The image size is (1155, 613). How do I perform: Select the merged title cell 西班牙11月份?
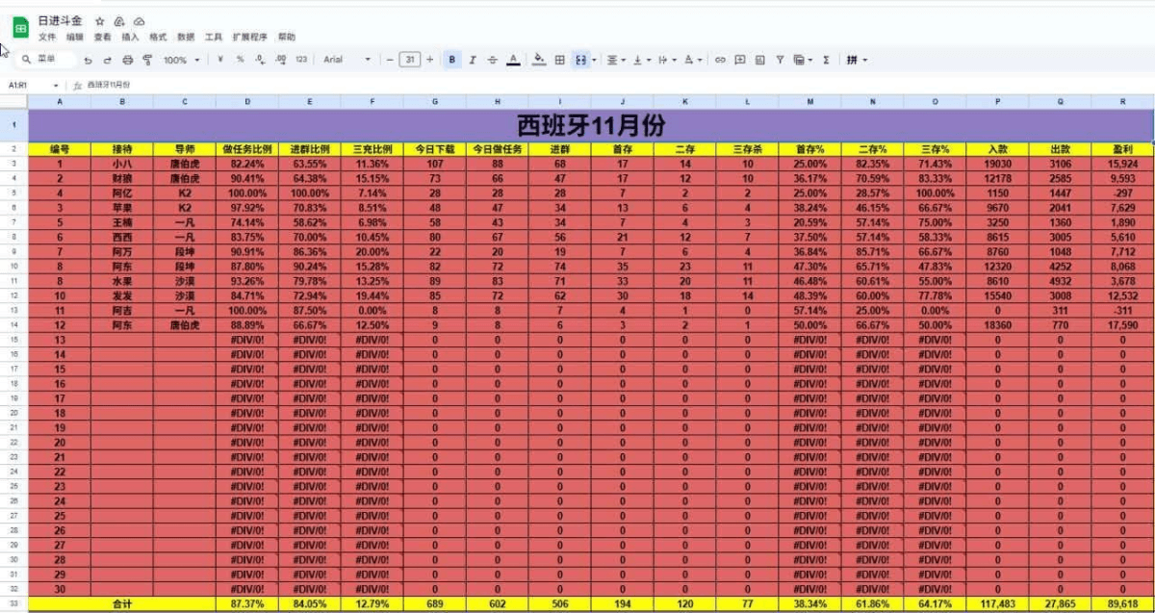click(590, 125)
